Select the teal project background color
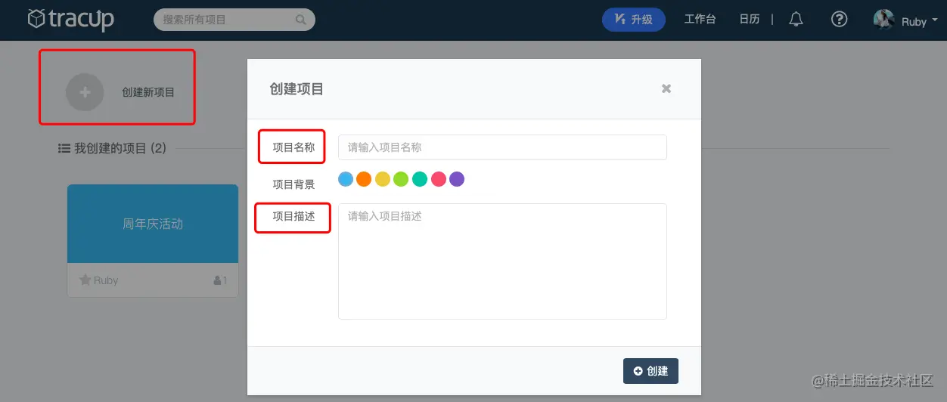 point(420,179)
